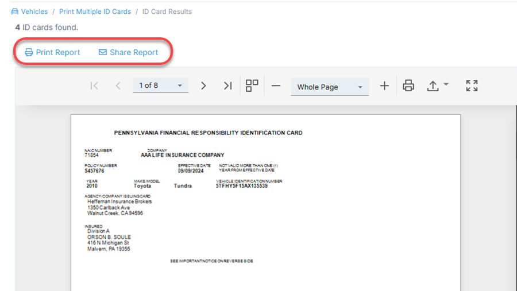Click policy number 5457676 on the card

point(94,170)
